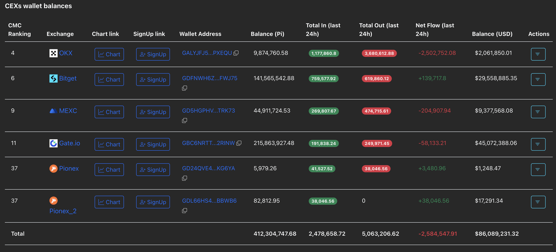556x252 pixels.
Task: Click copy icon under MEXC wallet address
Action: point(185,120)
